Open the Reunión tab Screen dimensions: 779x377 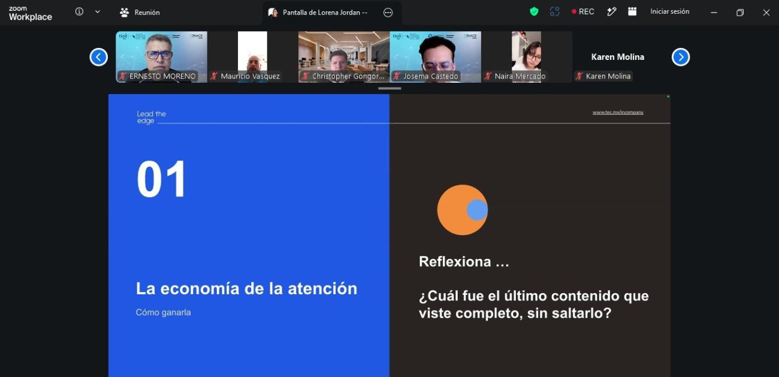tap(140, 12)
